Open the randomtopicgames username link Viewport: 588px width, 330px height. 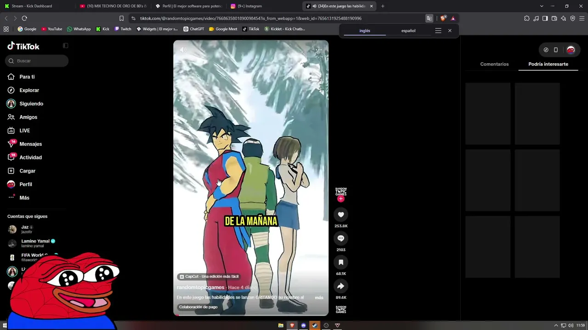pyautogui.click(x=201, y=287)
